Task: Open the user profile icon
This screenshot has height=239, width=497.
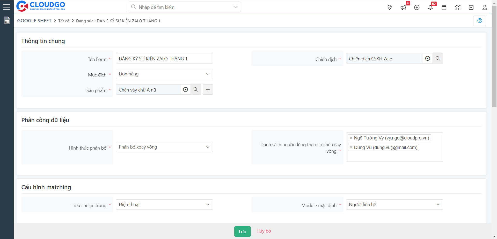Action: 485,8
